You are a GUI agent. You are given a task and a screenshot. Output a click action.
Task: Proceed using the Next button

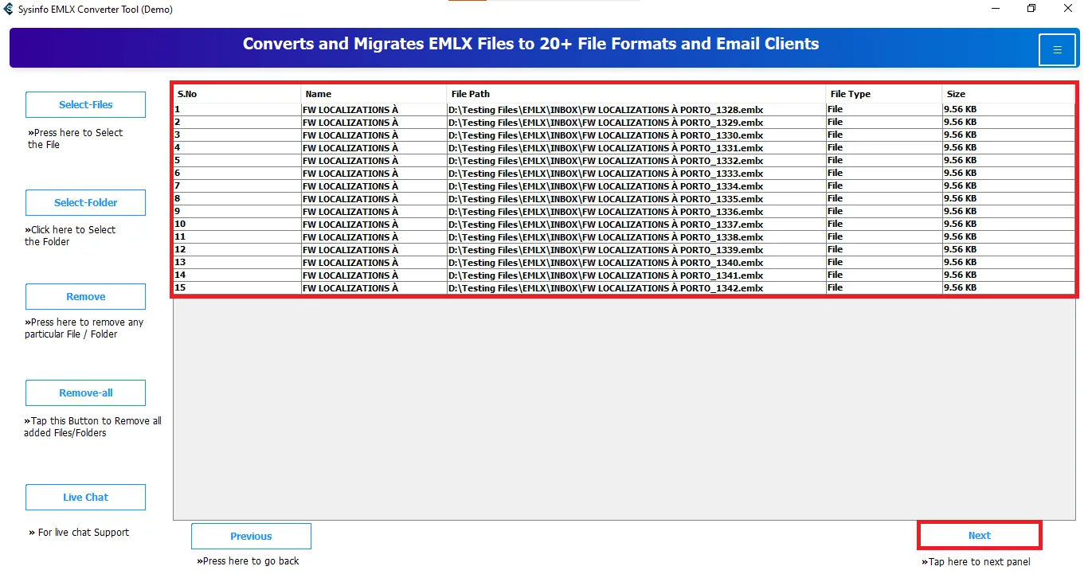[979, 535]
